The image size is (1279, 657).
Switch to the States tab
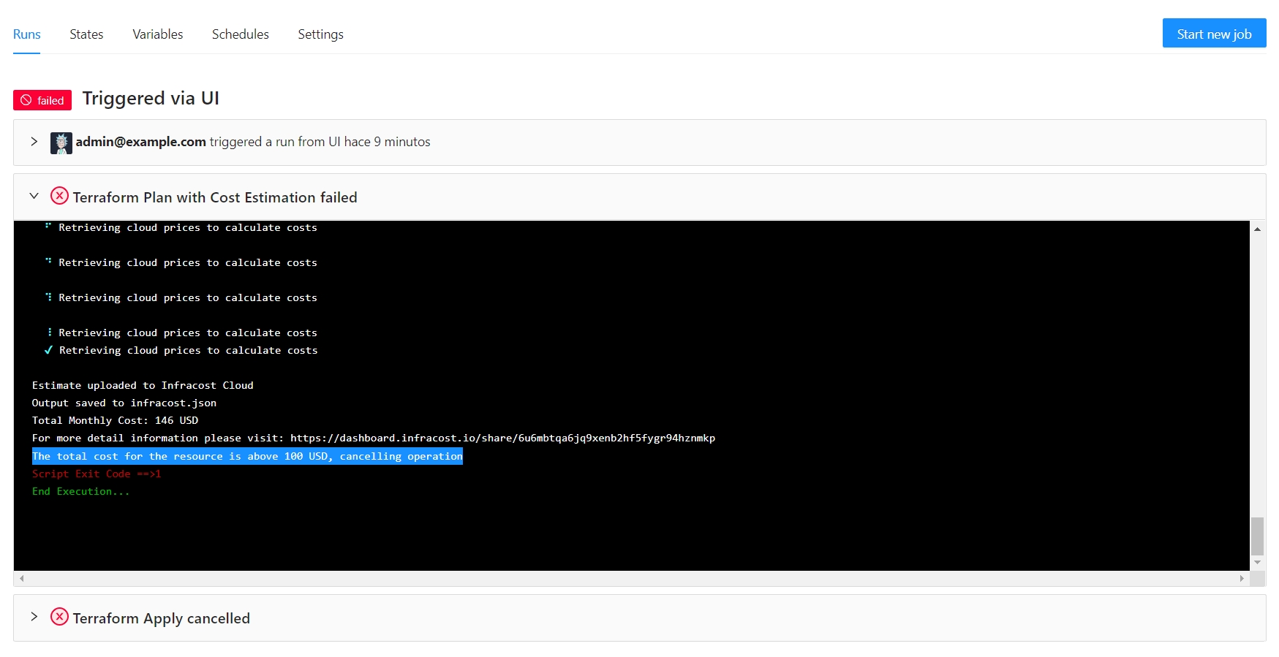pos(86,34)
